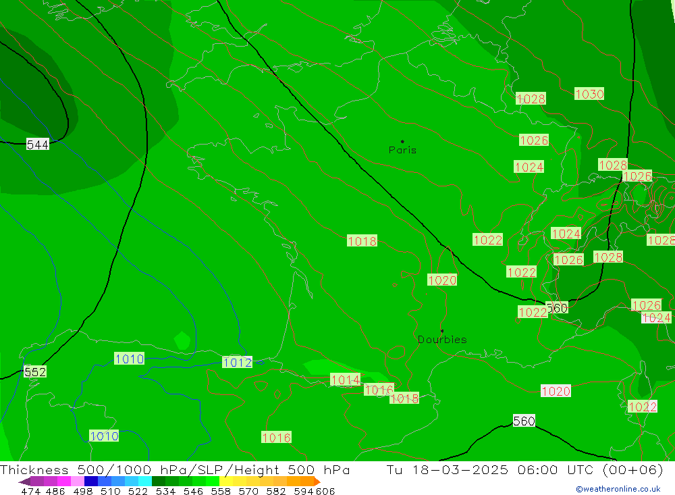Click the 486 legend value
The height and width of the screenshot is (495, 675).
pyautogui.click(x=55, y=491)
